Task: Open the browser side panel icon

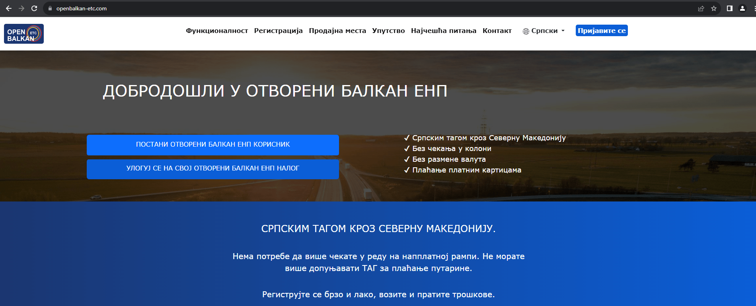Action: [730, 8]
